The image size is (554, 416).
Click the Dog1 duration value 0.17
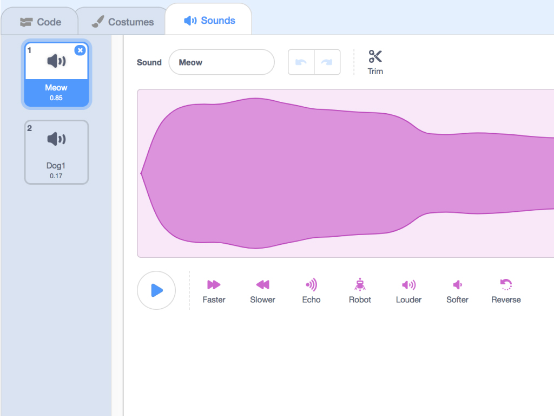[x=56, y=176]
